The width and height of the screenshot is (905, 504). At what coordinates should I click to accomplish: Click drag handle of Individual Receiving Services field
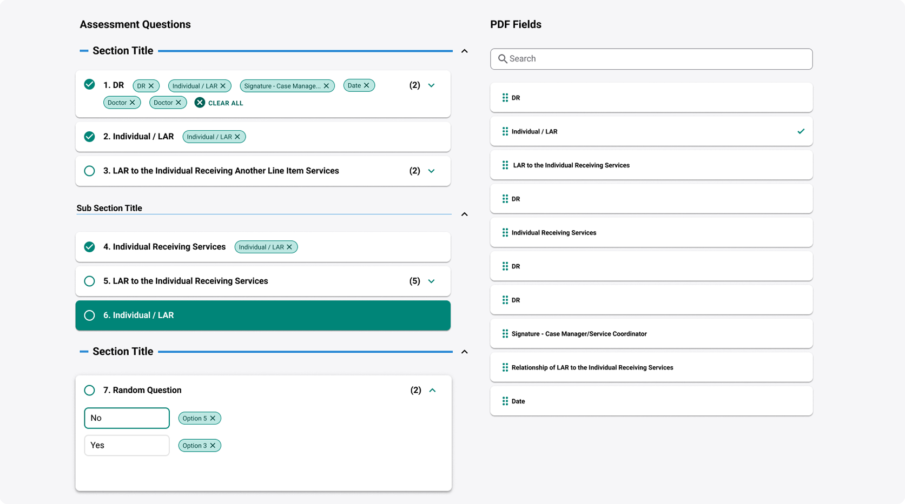tap(505, 233)
